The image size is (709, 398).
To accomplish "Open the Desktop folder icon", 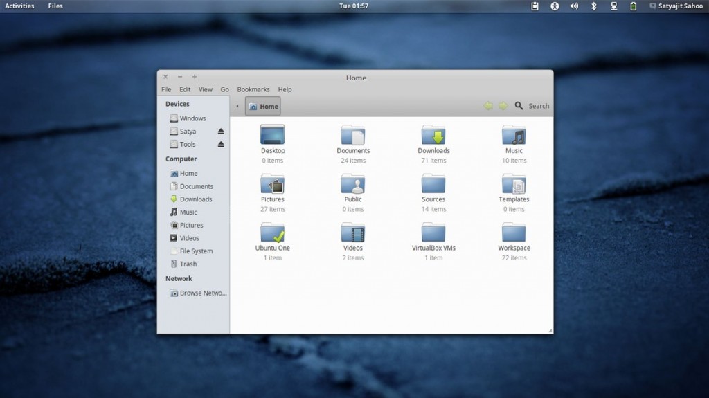I will [273, 135].
